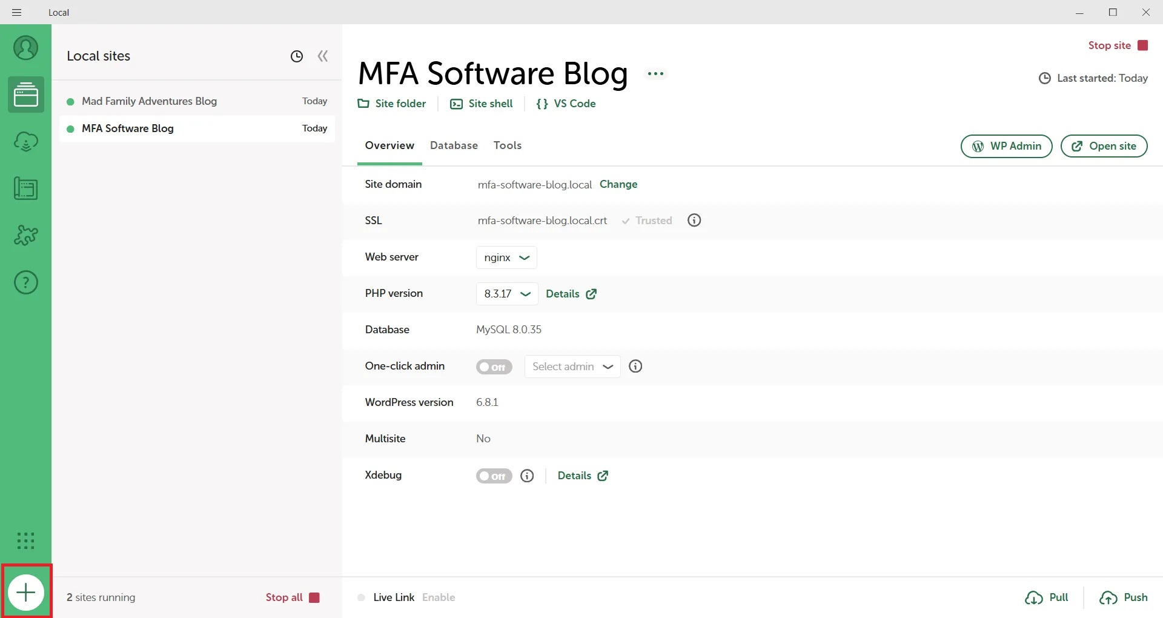Viewport: 1163px width, 618px height.
Task: Open the PHP version 8.3.17 dropdown
Action: point(507,294)
